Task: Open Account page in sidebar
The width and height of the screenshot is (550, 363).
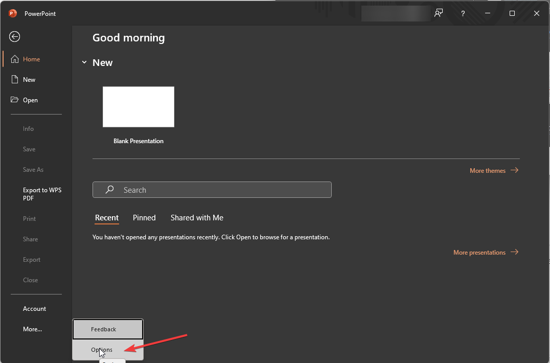Action: click(x=34, y=309)
